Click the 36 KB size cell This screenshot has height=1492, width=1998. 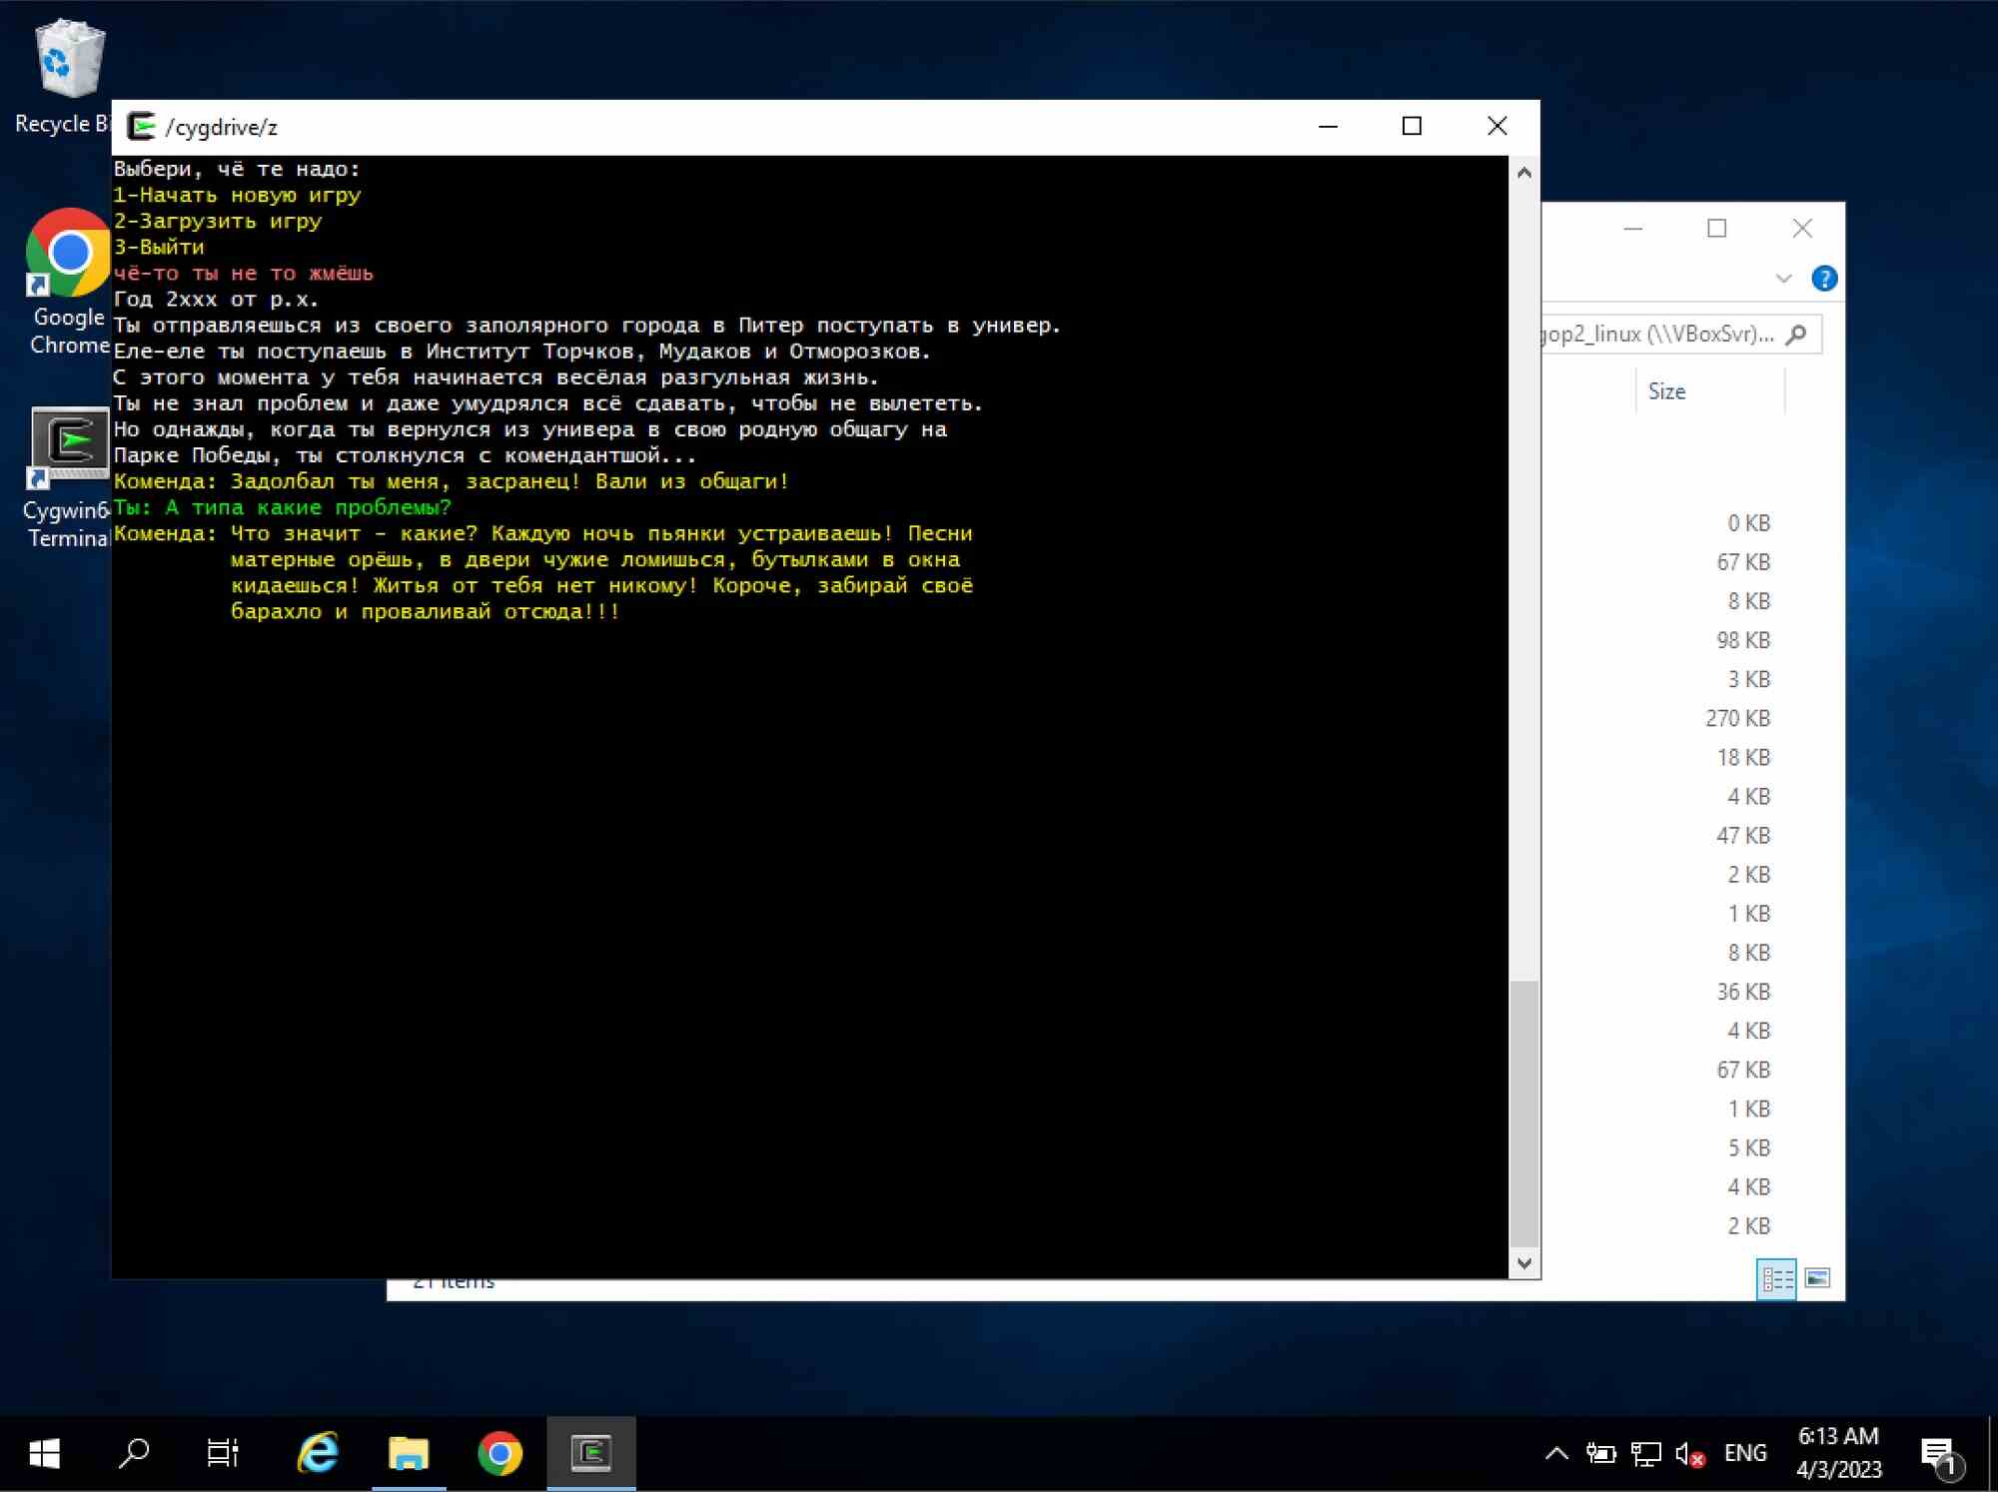tap(1743, 992)
